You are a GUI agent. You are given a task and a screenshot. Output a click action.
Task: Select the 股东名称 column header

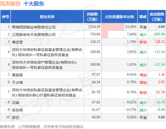click(47, 17)
